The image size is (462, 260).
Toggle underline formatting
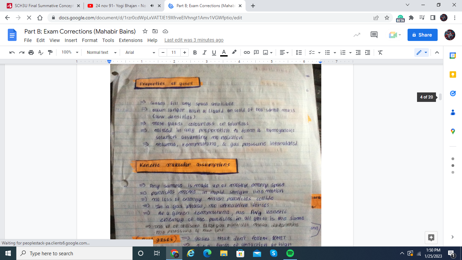pos(214,52)
